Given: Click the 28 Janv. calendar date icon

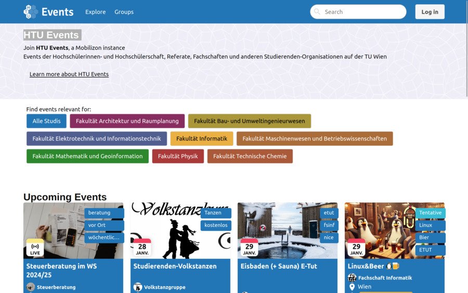Looking at the screenshot, I should 142,248.
